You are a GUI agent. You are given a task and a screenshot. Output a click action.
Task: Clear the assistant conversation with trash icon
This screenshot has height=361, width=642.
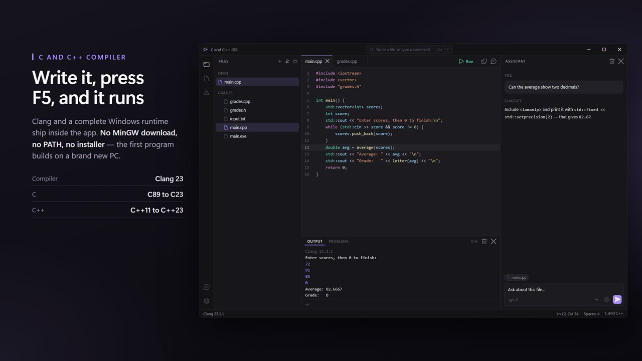click(x=612, y=61)
